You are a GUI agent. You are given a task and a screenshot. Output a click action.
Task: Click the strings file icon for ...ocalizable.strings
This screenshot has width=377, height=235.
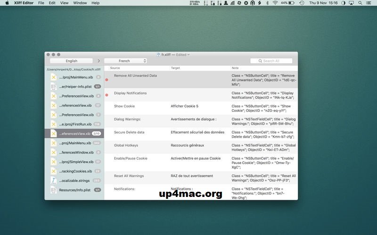click(53, 180)
